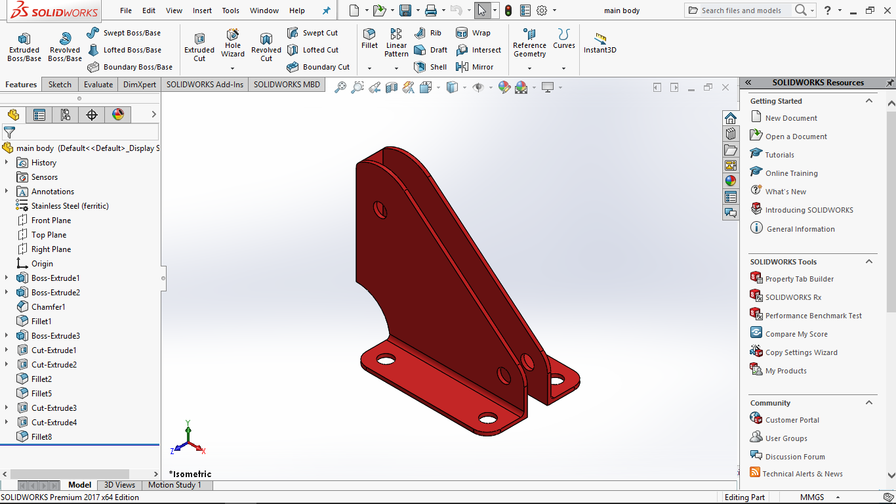Open the Linear Pattern tool
The height and width of the screenshot is (504, 896).
[396, 43]
